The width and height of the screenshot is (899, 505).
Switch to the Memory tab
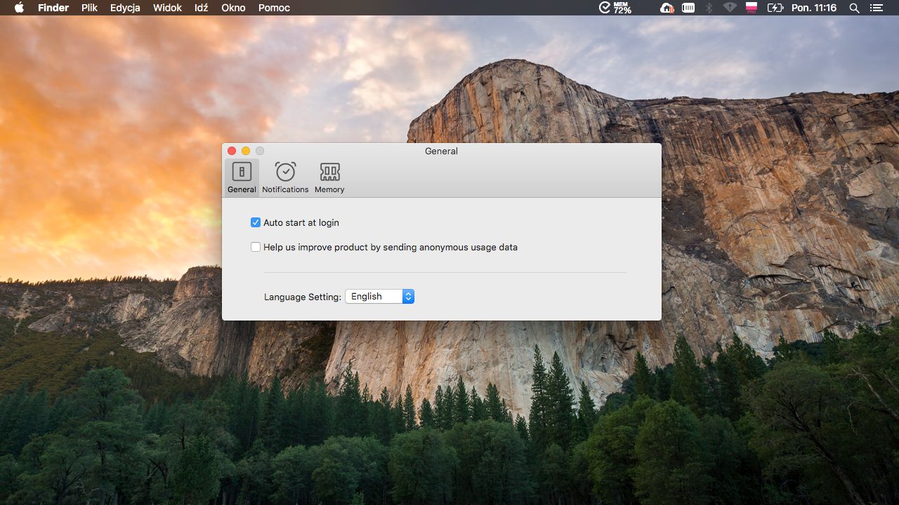tap(329, 177)
